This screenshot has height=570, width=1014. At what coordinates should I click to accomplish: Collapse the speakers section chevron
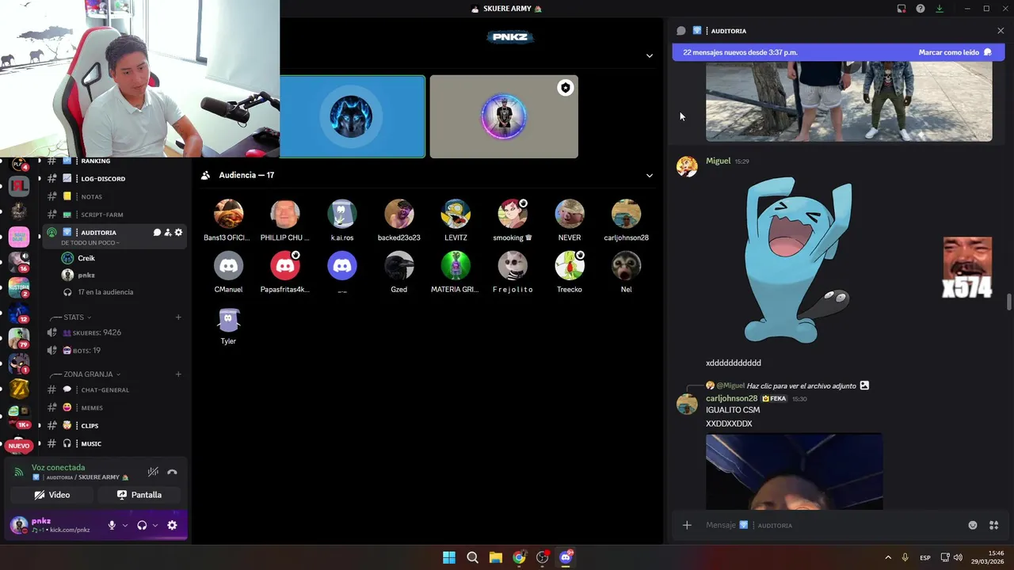650,55
